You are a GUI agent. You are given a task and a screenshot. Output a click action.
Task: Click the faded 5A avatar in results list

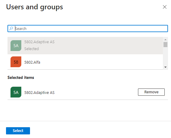[16, 46]
